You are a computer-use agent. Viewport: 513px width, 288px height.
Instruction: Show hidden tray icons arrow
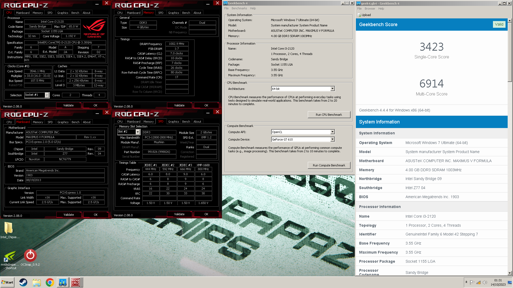[466, 282]
